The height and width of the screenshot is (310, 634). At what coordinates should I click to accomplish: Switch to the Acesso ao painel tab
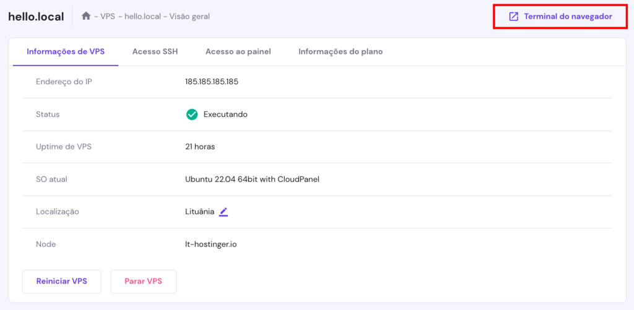click(238, 52)
